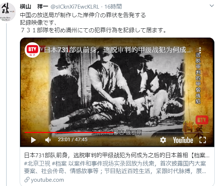Click the #北京卫视 hashtag
Image resolution: width=215 pixels, height=186 pixels.
point(37,163)
